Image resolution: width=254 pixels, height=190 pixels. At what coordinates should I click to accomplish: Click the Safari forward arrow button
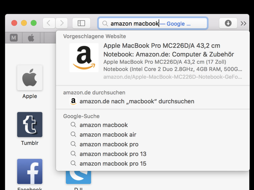(x=62, y=23)
